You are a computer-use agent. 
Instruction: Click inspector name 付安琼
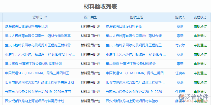click(x=180, y=45)
